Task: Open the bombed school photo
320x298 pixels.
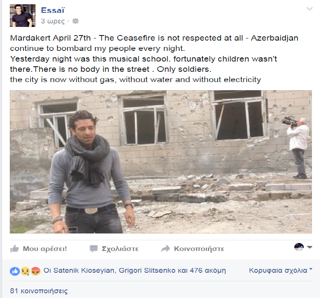Action: coord(161,162)
